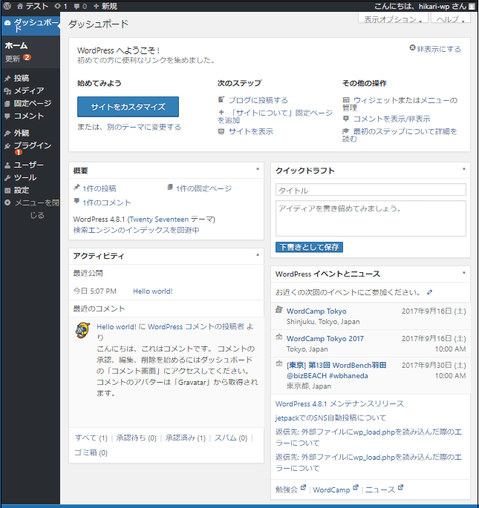Click the 設定 settings icon
Image resolution: width=479 pixels, height=508 pixels.
coord(7,191)
